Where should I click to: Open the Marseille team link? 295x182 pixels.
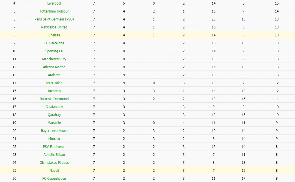54,123
